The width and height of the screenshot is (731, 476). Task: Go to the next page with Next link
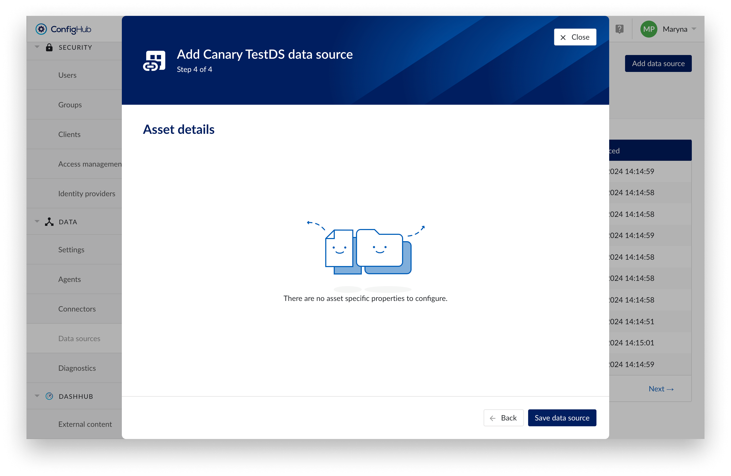pyautogui.click(x=661, y=388)
